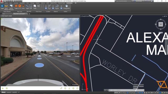This screenshot has width=168, height=94.
Task: Open the viewer image information icon
Action: pos(65,88)
